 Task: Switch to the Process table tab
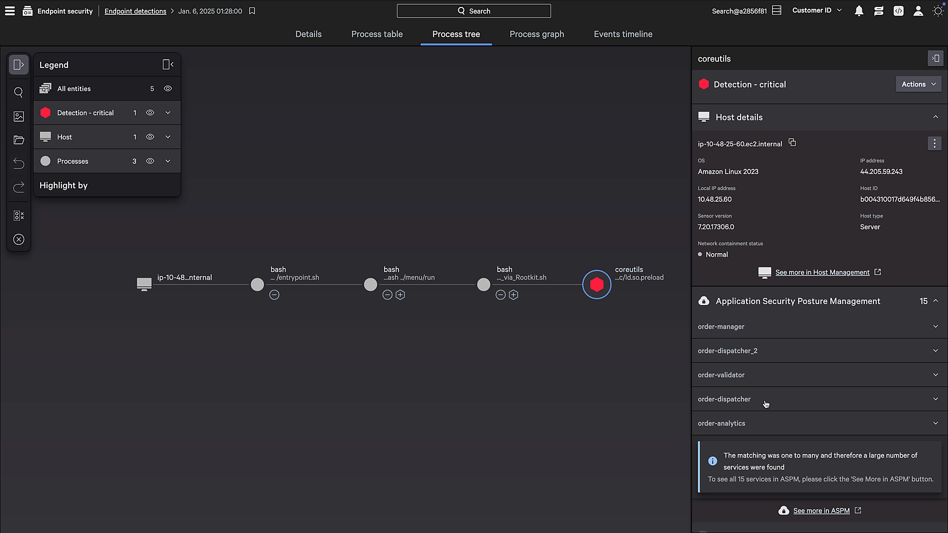pyautogui.click(x=377, y=34)
